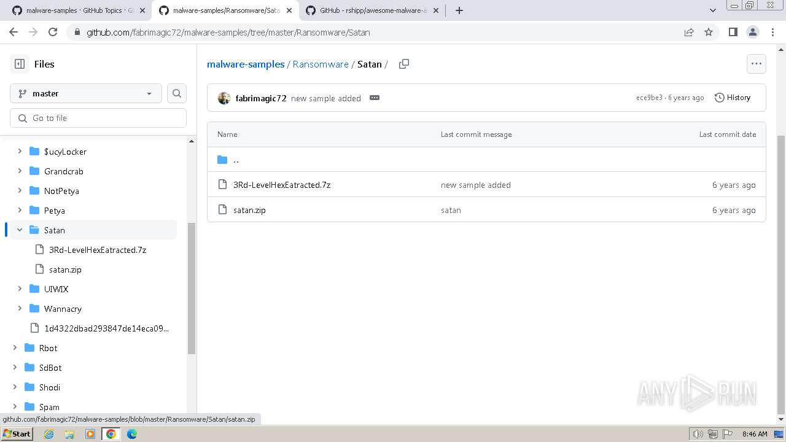Open the Chrome profile icon
The height and width of the screenshot is (442, 786).
click(x=752, y=32)
